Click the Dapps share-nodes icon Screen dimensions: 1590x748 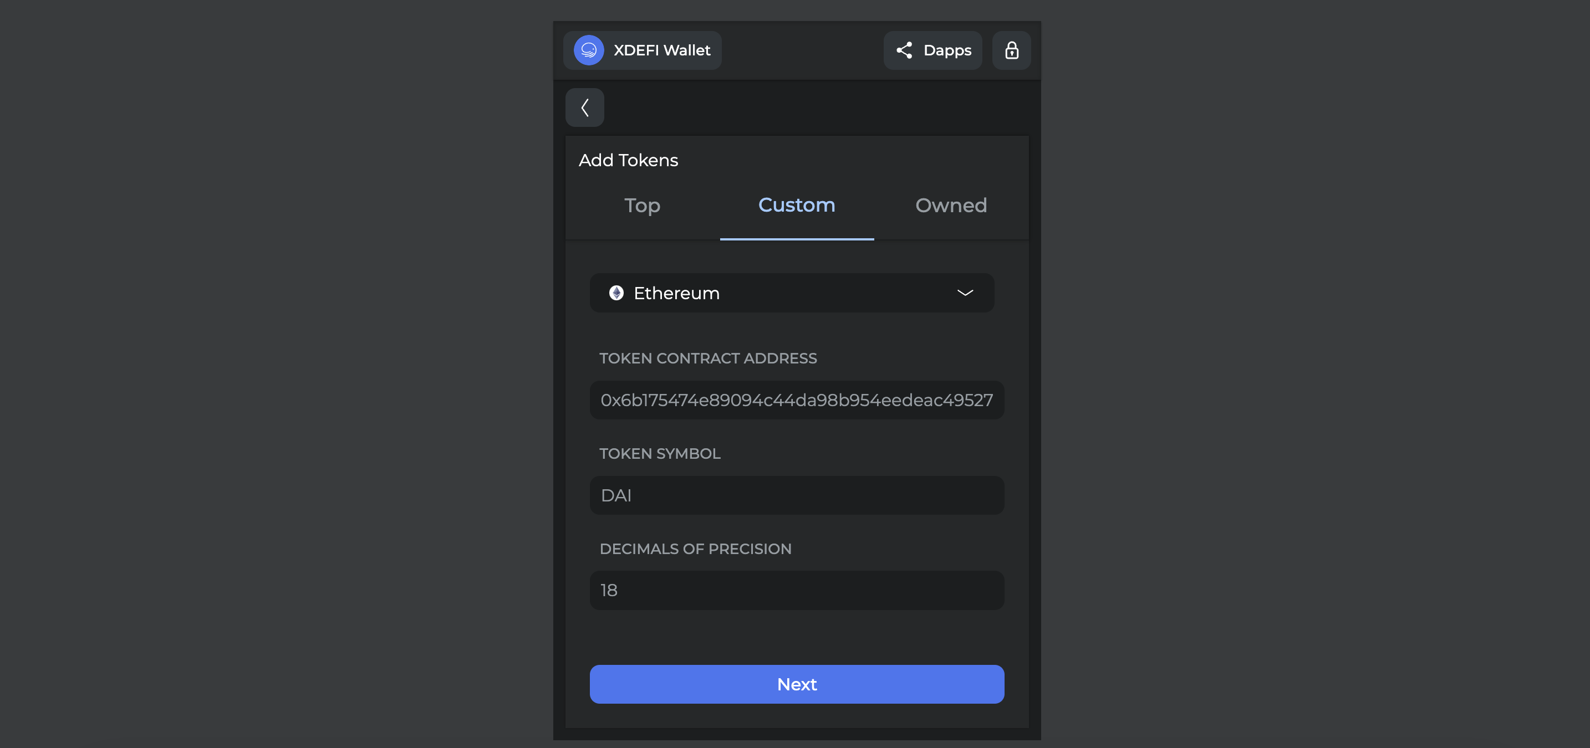pyautogui.click(x=904, y=50)
